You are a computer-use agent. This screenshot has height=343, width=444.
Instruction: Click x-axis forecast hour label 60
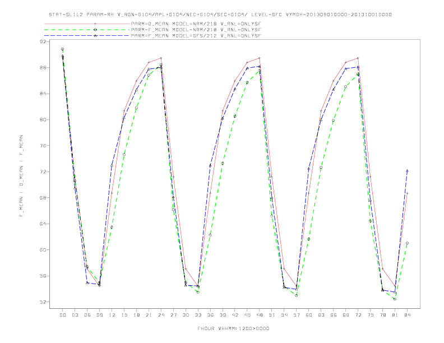coord(309,315)
